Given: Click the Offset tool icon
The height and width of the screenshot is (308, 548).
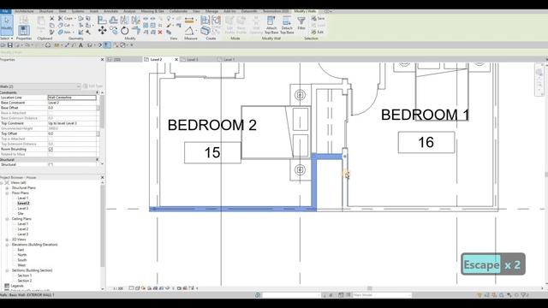Looking at the screenshot, I should pos(113,20).
